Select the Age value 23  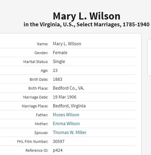(x=55, y=70)
